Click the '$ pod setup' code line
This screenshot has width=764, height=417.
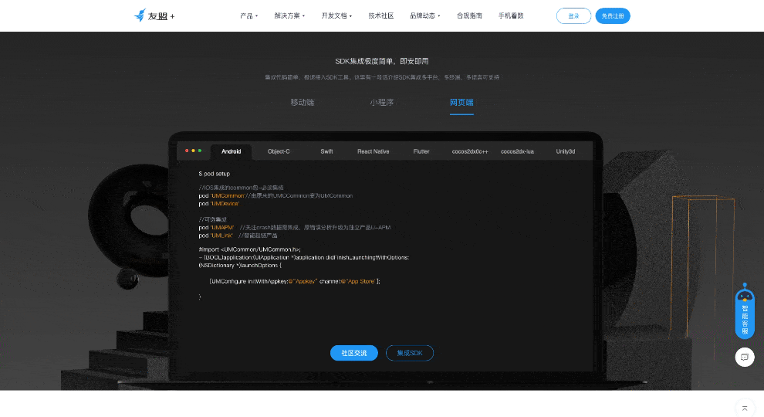215,174
